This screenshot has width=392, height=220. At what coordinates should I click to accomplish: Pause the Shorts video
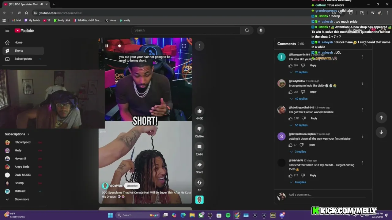[x=107, y=46]
